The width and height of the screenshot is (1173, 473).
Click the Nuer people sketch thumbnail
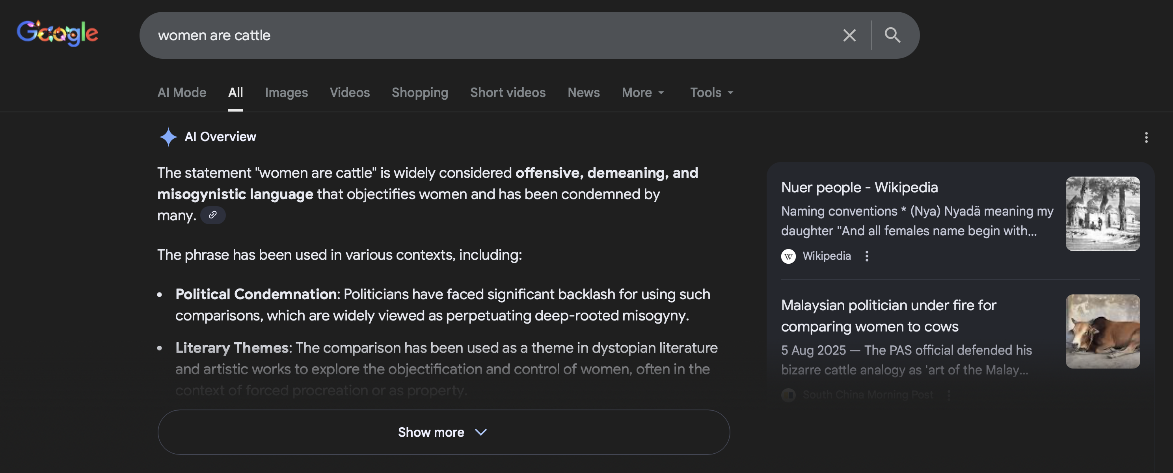pyautogui.click(x=1102, y=214)
